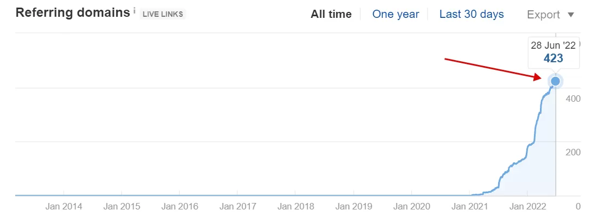This screenshot has width=591, height=223.
Task: Click the Jan 2016 axis label
Action: (x=179, y=206)
